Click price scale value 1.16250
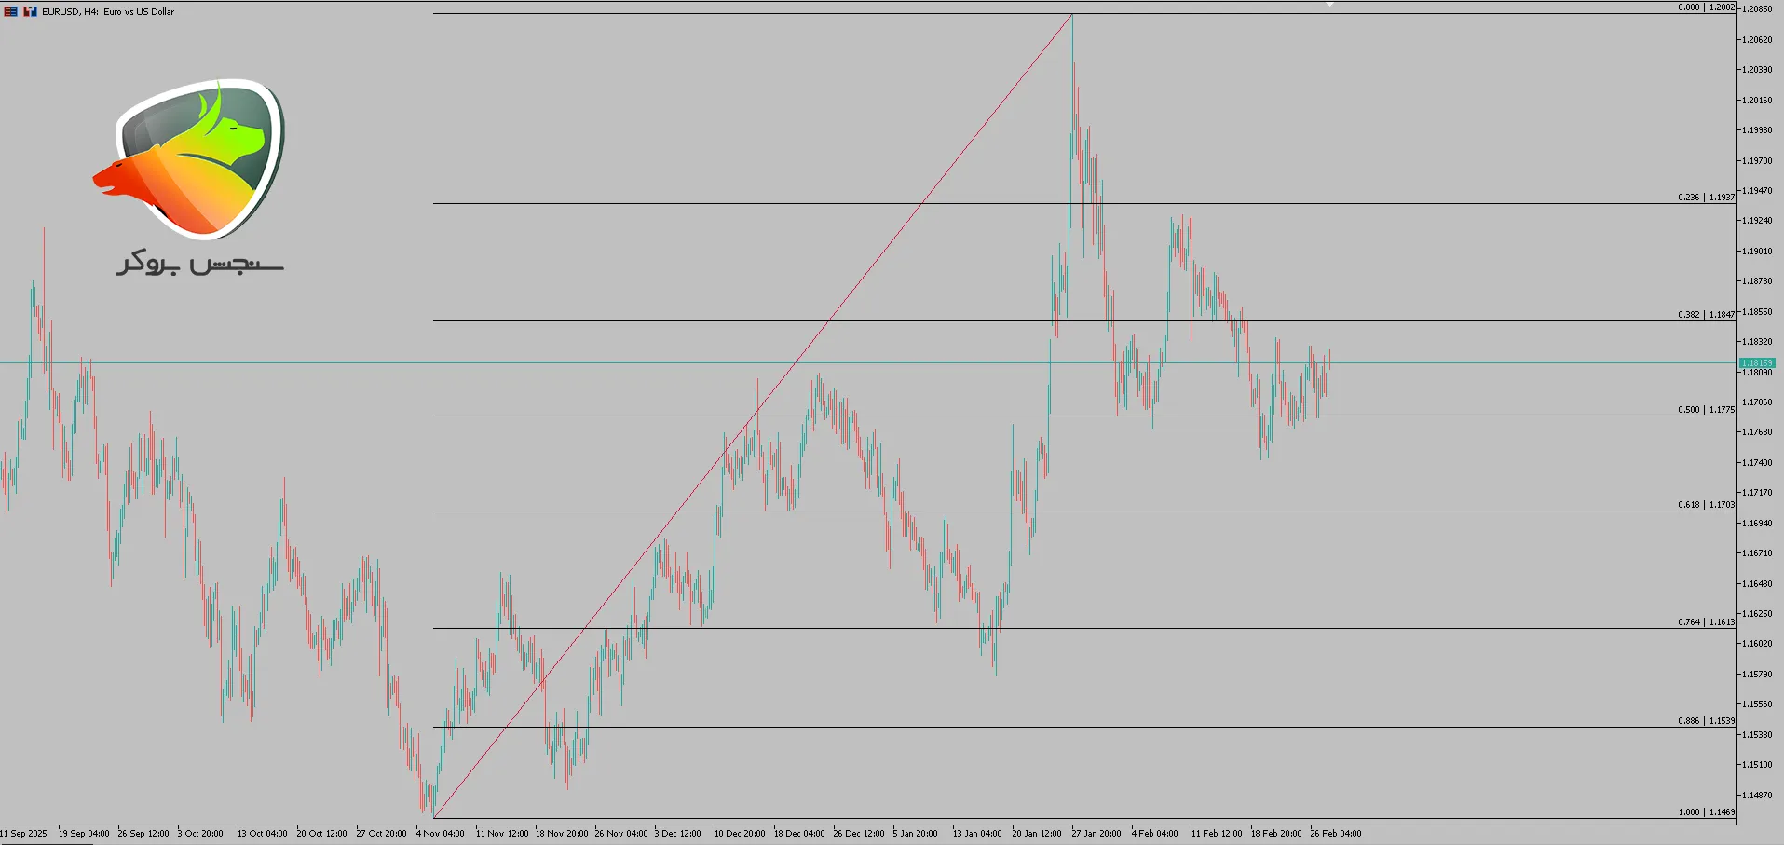The height and width of the screenshot is (845, 1784). (x=1757, y=614)
